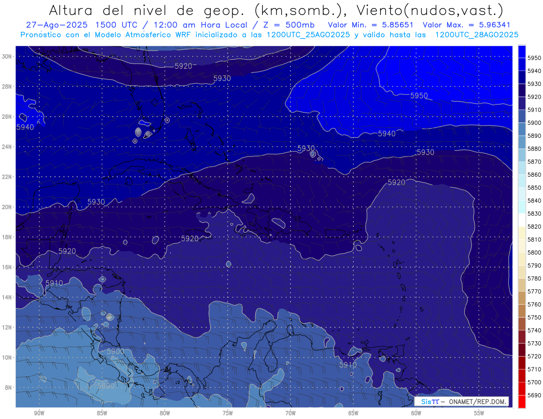
Task: Click the 5720 value on the color bar
Action: pyautogui.click(x=534, y=356)
